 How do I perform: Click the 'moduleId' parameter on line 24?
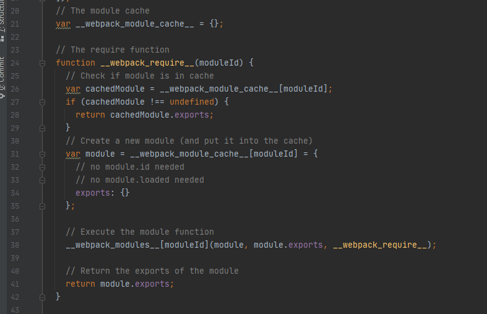pyautogui.click(x=219, y=63)
